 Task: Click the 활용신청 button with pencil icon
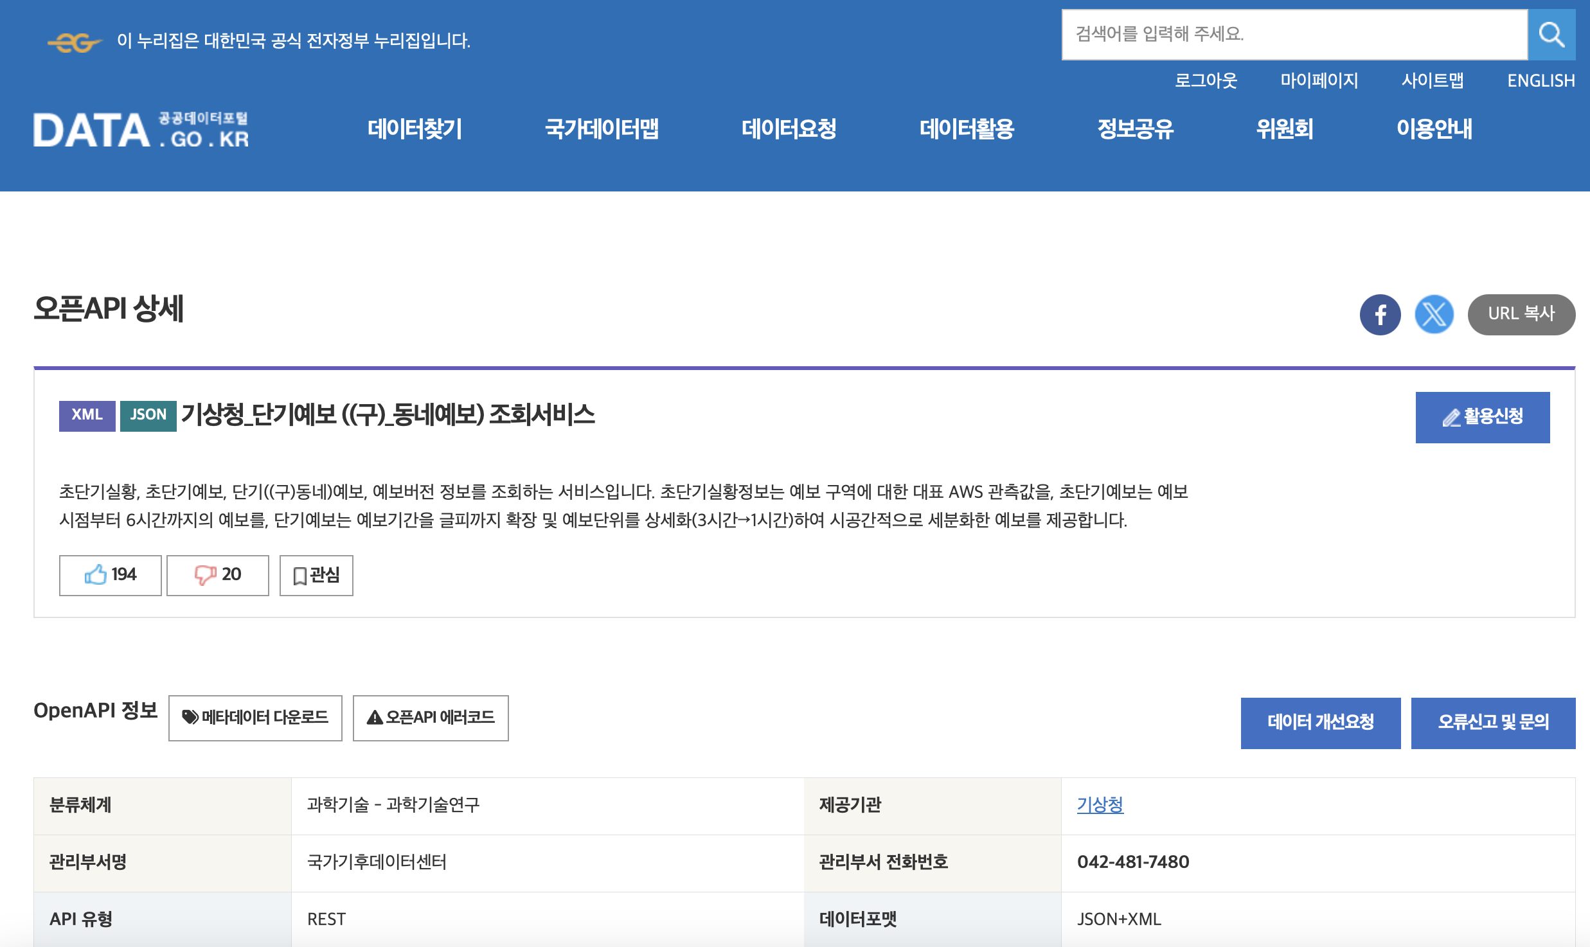coord(1482,417)
